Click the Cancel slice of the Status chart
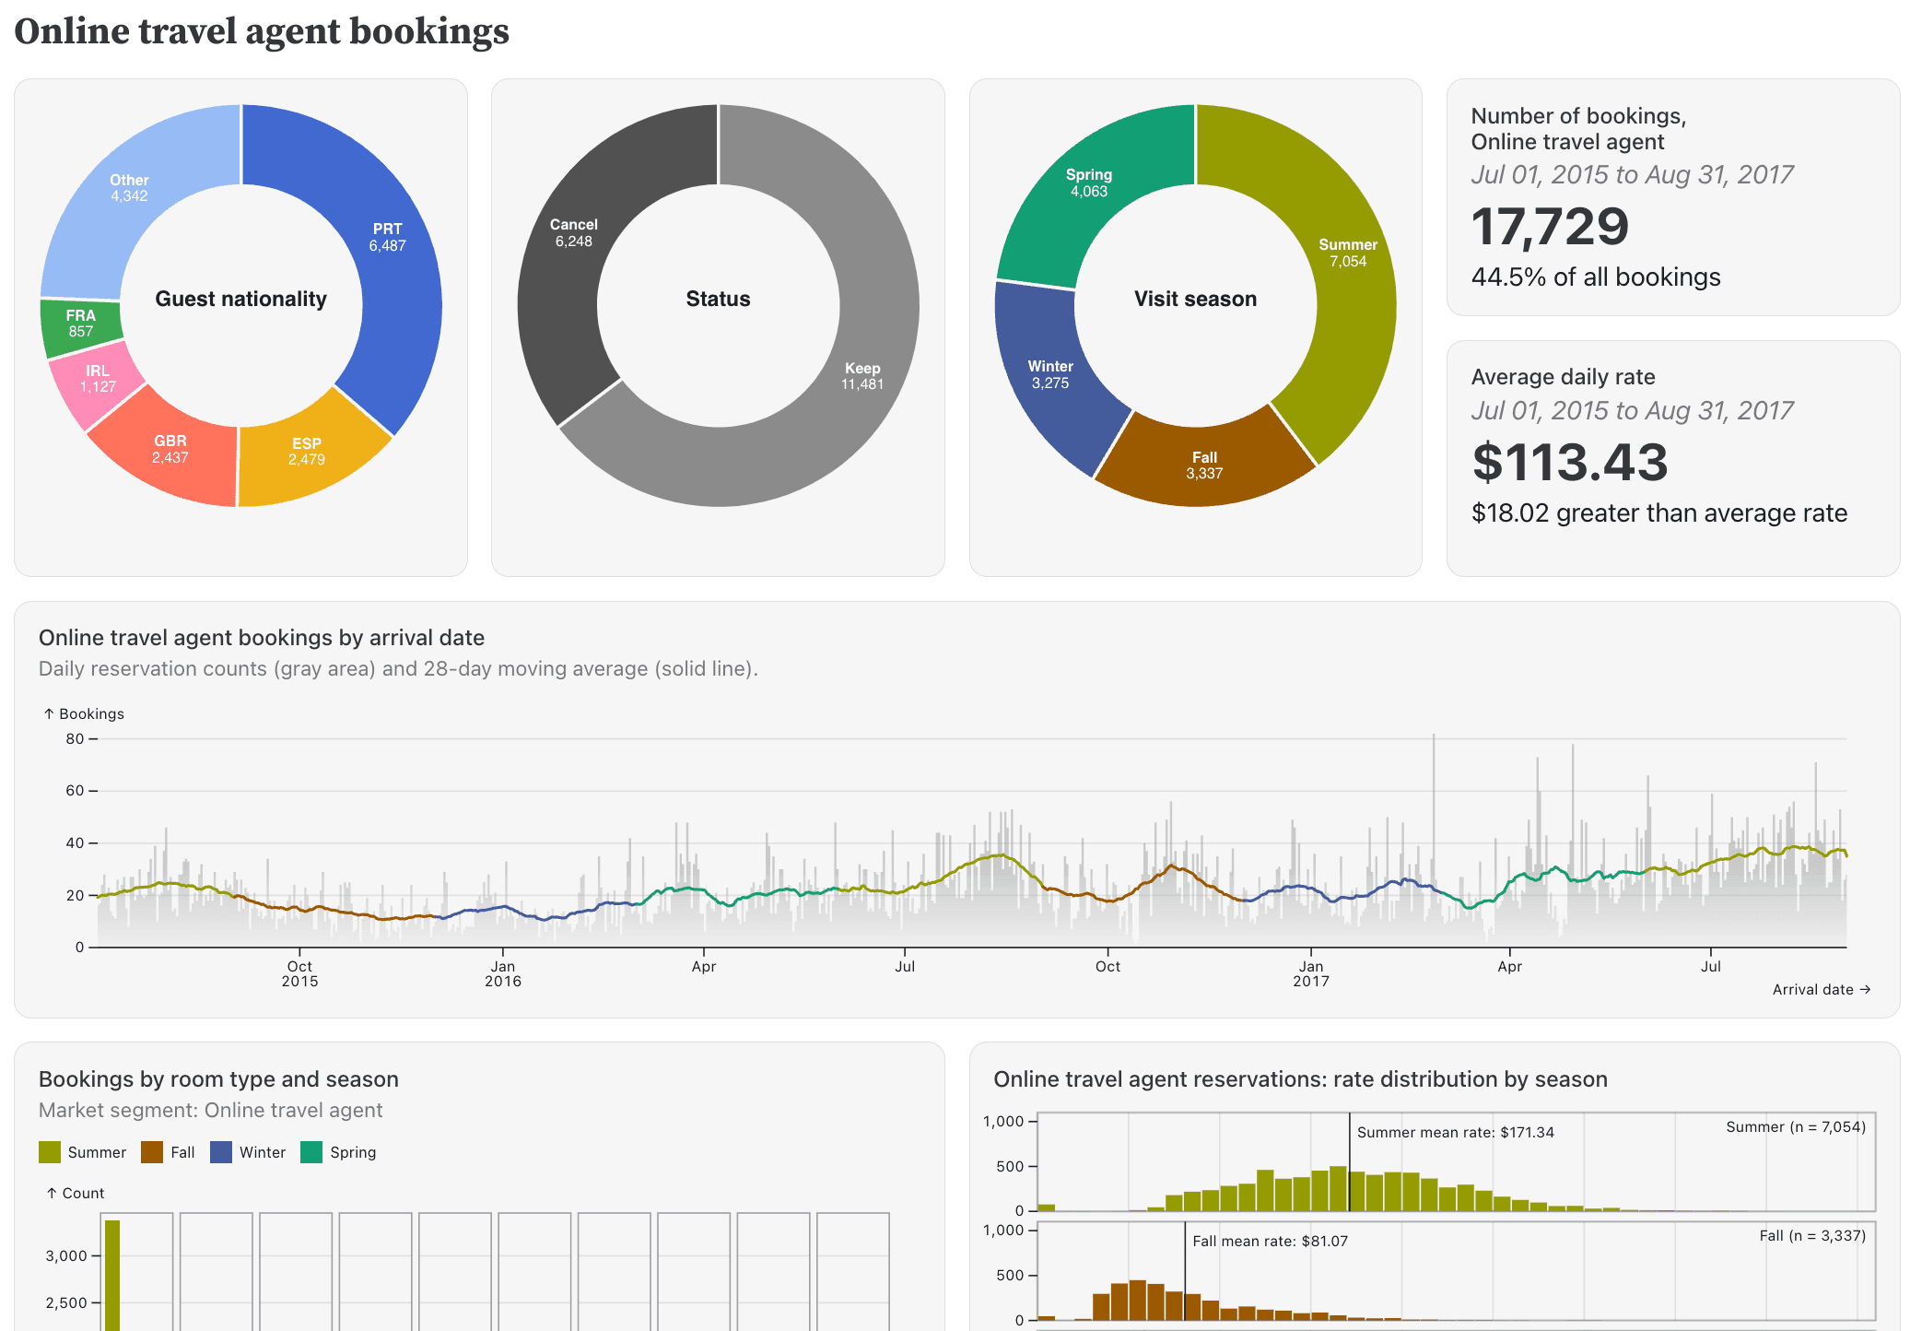Screen dimensions: 1922x1331 pos(573,233)
